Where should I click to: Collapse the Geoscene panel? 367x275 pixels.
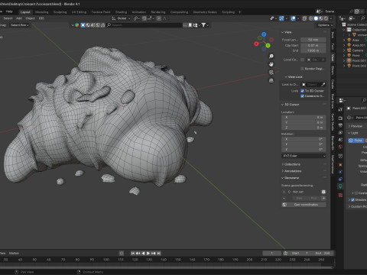point(283,178)
